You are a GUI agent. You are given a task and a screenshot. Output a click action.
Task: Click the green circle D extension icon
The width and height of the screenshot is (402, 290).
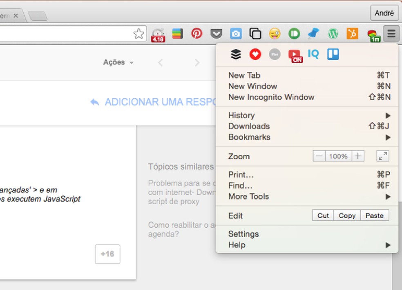pyautogui.click(x=294, y=33)
